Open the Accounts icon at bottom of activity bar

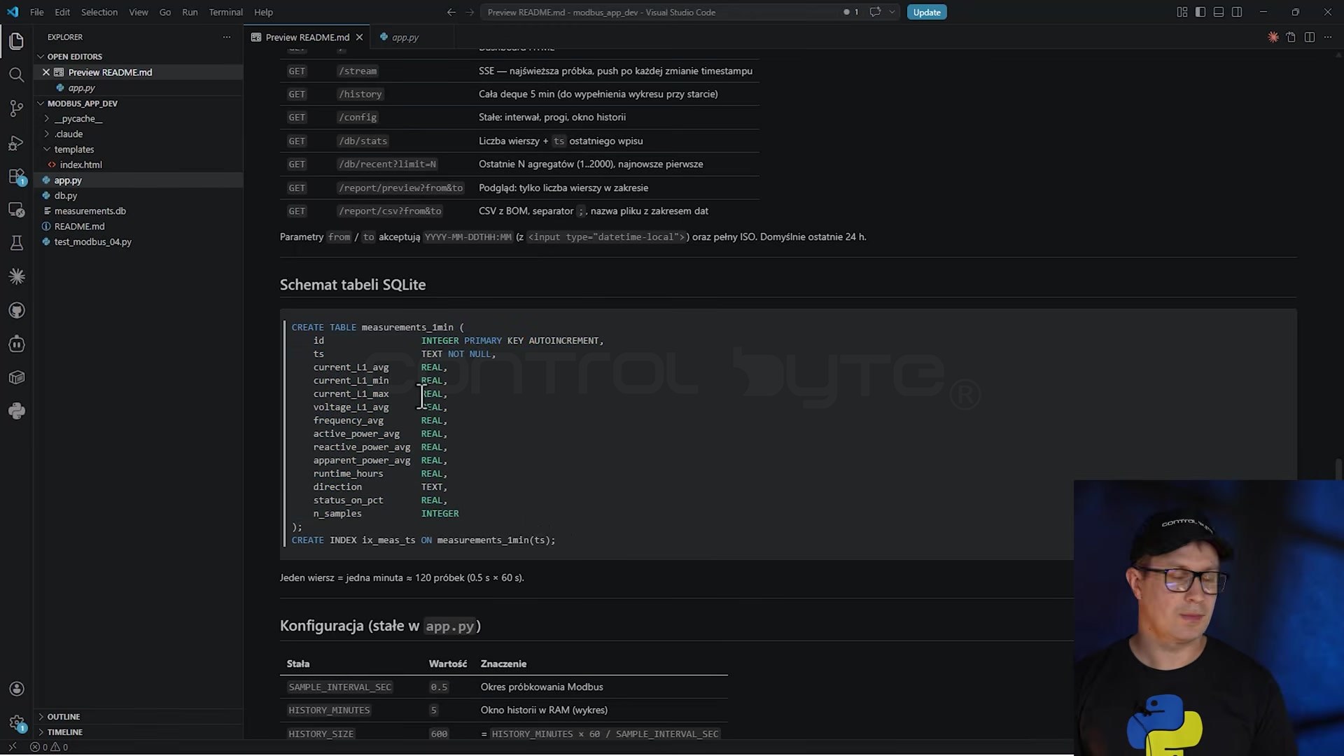pos(17,689)
